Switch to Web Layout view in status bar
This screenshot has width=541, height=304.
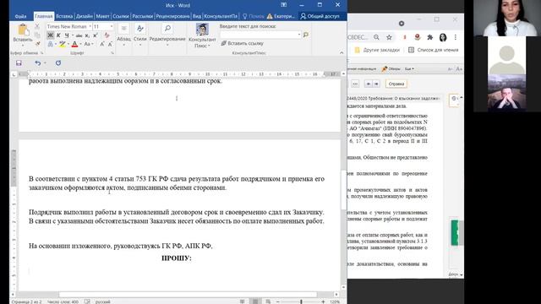[268, 301]
